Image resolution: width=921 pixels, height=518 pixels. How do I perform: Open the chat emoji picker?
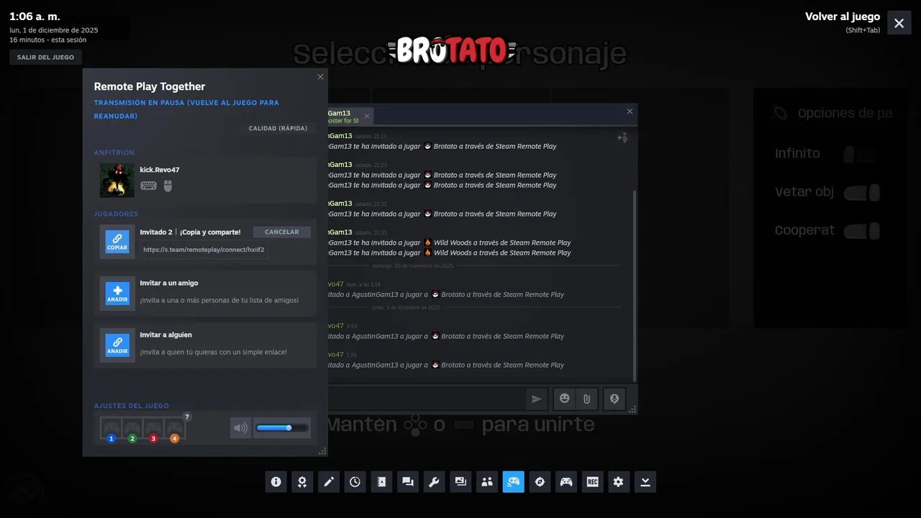point(565,399)
